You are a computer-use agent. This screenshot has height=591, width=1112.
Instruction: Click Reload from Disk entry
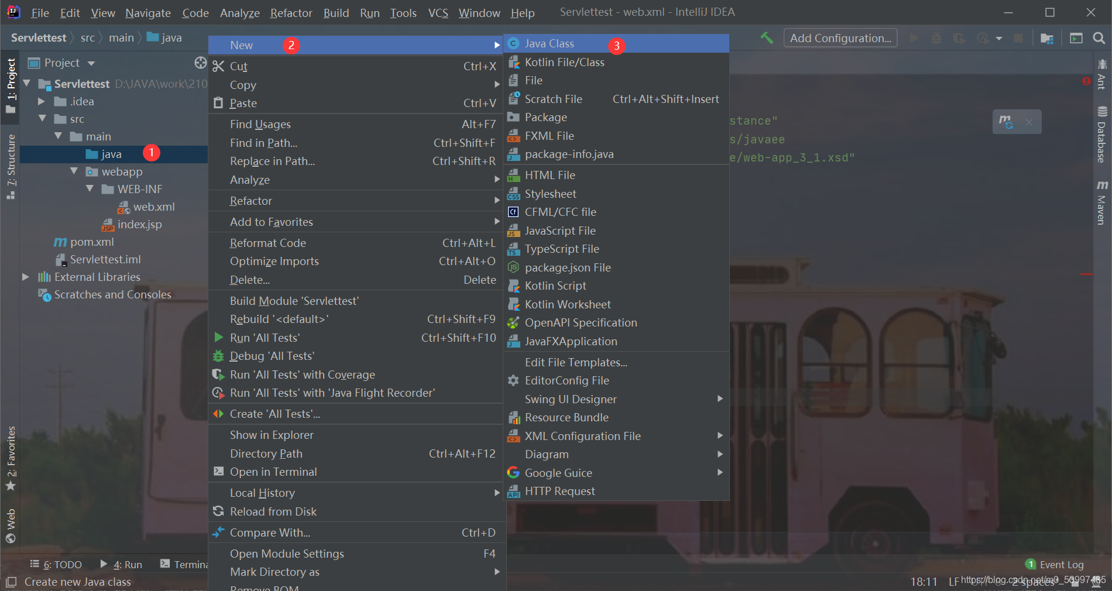tap(356, 511)
